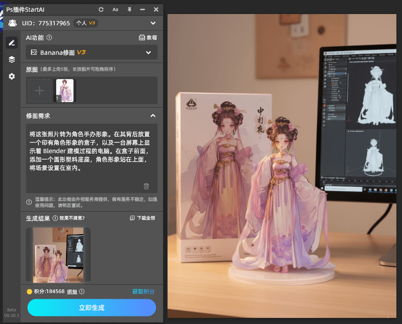
Task: Open the layers panel icon in sidebar
Action: [12, 59]
